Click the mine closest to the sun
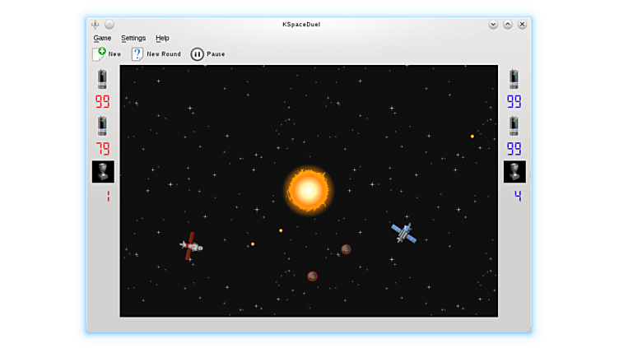 pyautogui.click(x=346, y=249)
